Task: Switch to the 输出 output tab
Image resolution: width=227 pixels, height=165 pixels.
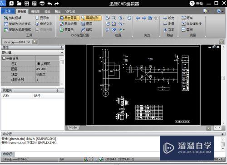Action: (58, 11)
